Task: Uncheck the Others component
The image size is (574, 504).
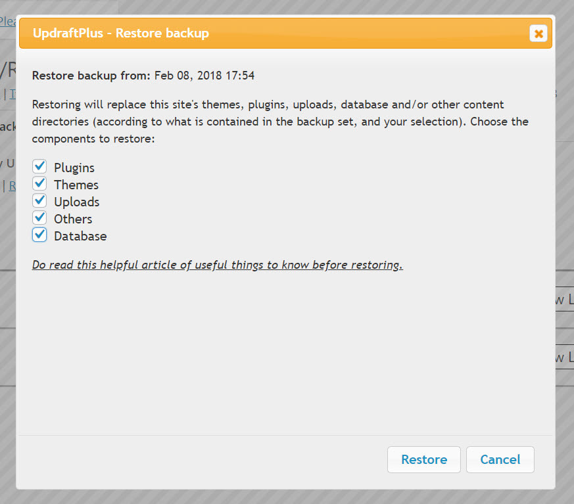Action: click(39, 218)
